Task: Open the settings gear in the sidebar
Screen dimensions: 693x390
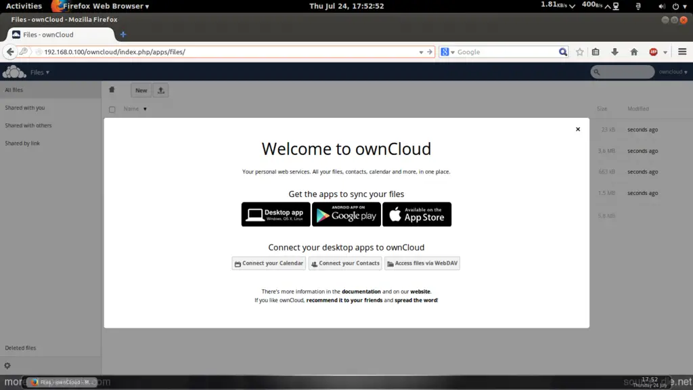Action: point(7,366)
